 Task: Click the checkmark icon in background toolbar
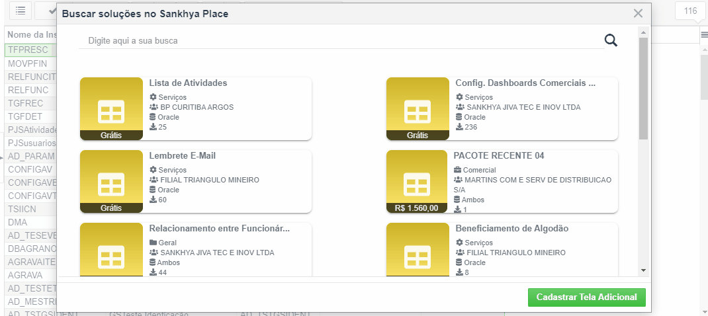pos(51,11)
